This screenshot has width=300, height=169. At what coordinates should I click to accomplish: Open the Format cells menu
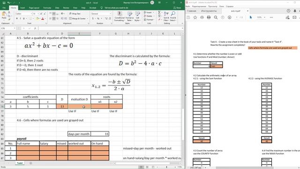coord(149,20)
